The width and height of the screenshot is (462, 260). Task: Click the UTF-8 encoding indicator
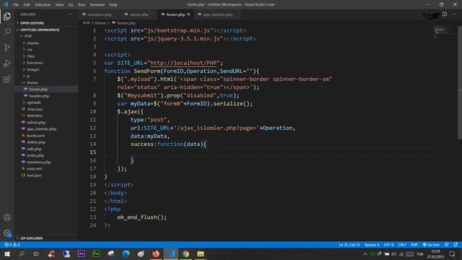pos(388,245)
